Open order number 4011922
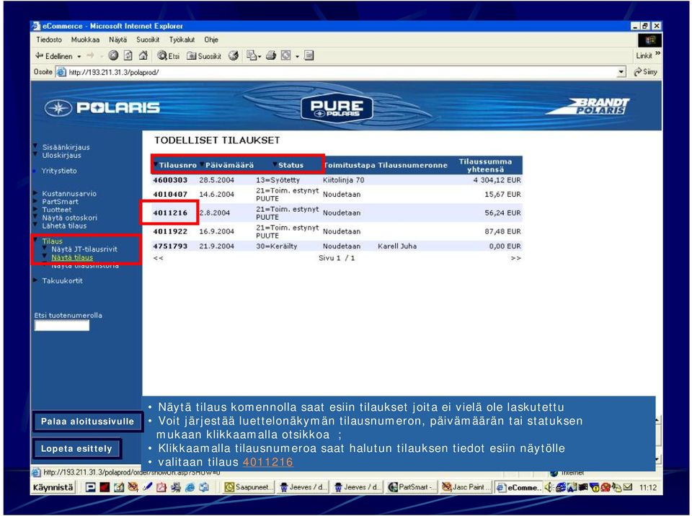 [170, 231]
